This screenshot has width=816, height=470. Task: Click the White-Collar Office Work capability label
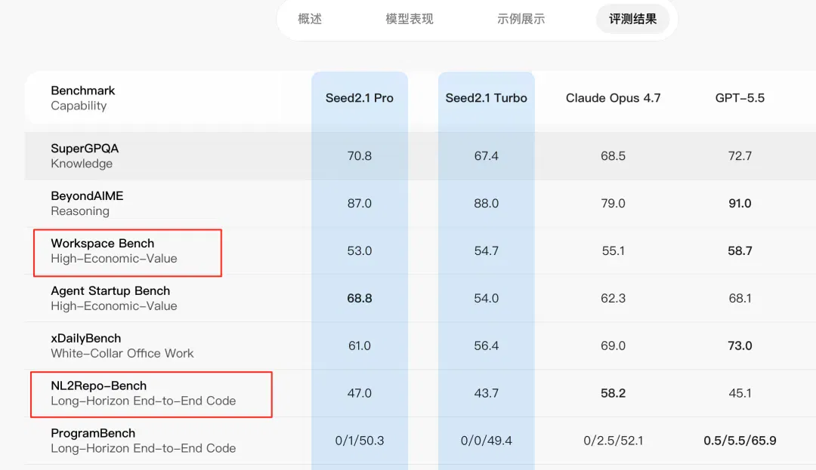[x=122, y=354]
